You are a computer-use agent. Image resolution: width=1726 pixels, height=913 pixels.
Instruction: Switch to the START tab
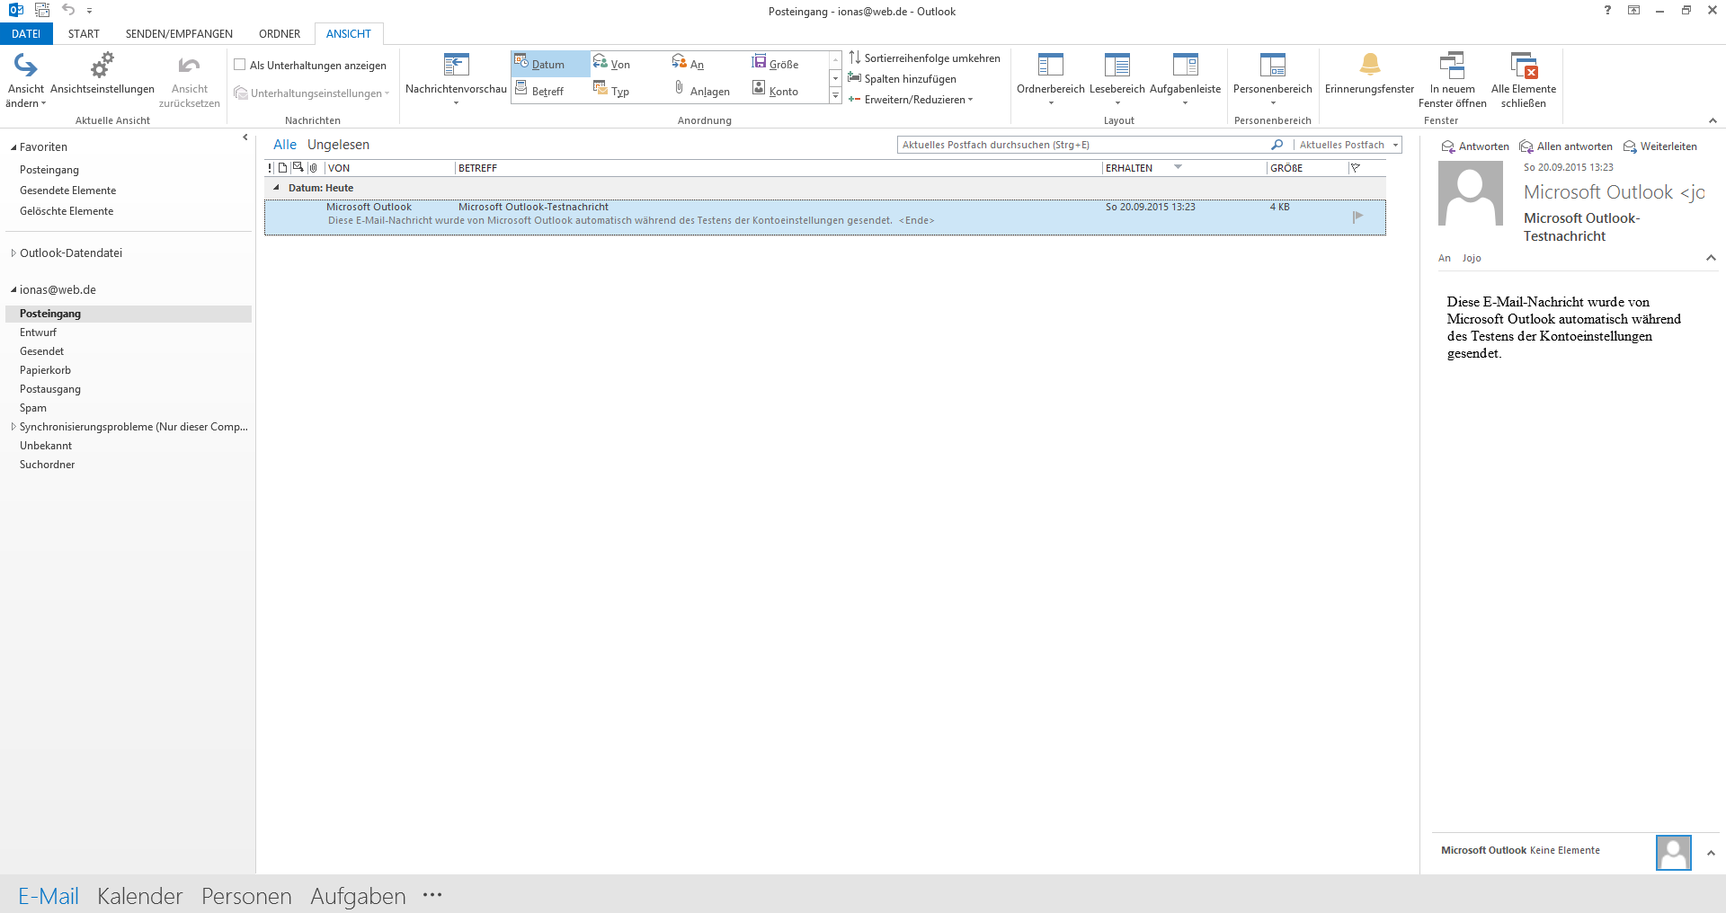pos(84,34)
